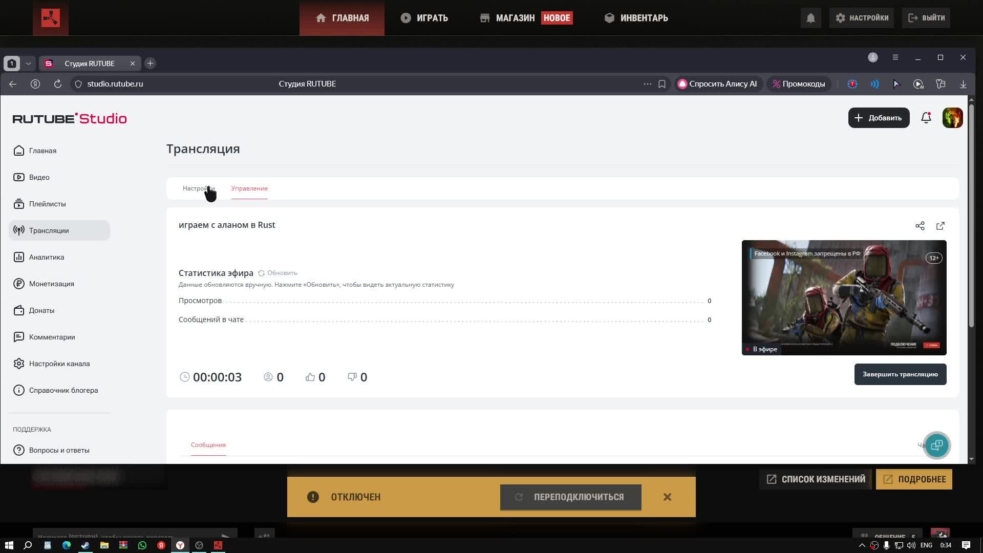Click the notification bell in RUTUBE Studio

pyautogui.click(x=926, y=118)
